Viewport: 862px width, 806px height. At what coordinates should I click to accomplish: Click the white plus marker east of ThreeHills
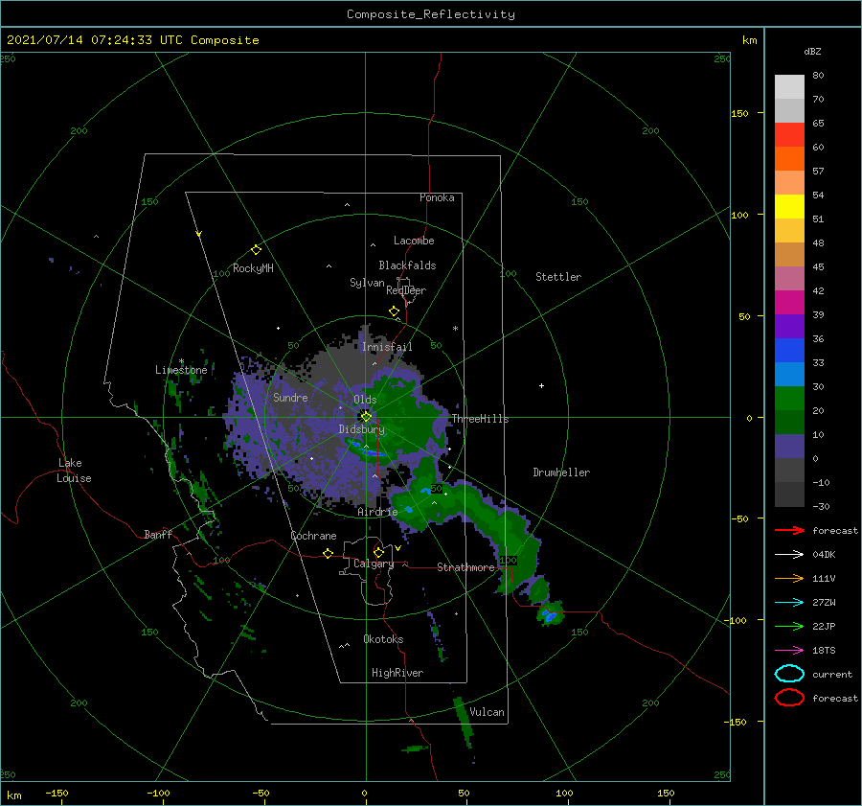point(541,385)
